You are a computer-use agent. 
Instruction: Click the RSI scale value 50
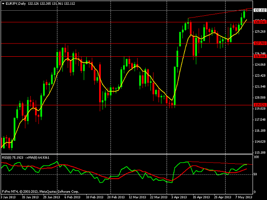[x=255, y=174]
